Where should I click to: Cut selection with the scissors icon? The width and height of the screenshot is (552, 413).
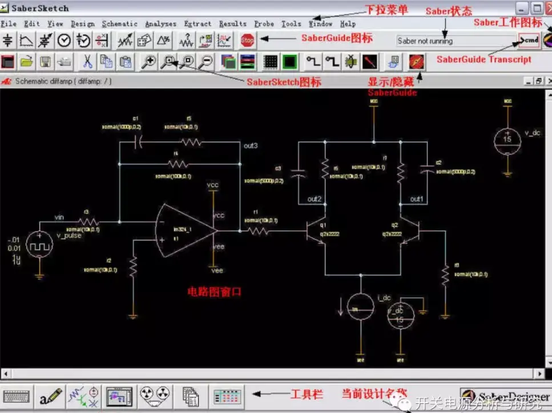click(x=87, y=62)
